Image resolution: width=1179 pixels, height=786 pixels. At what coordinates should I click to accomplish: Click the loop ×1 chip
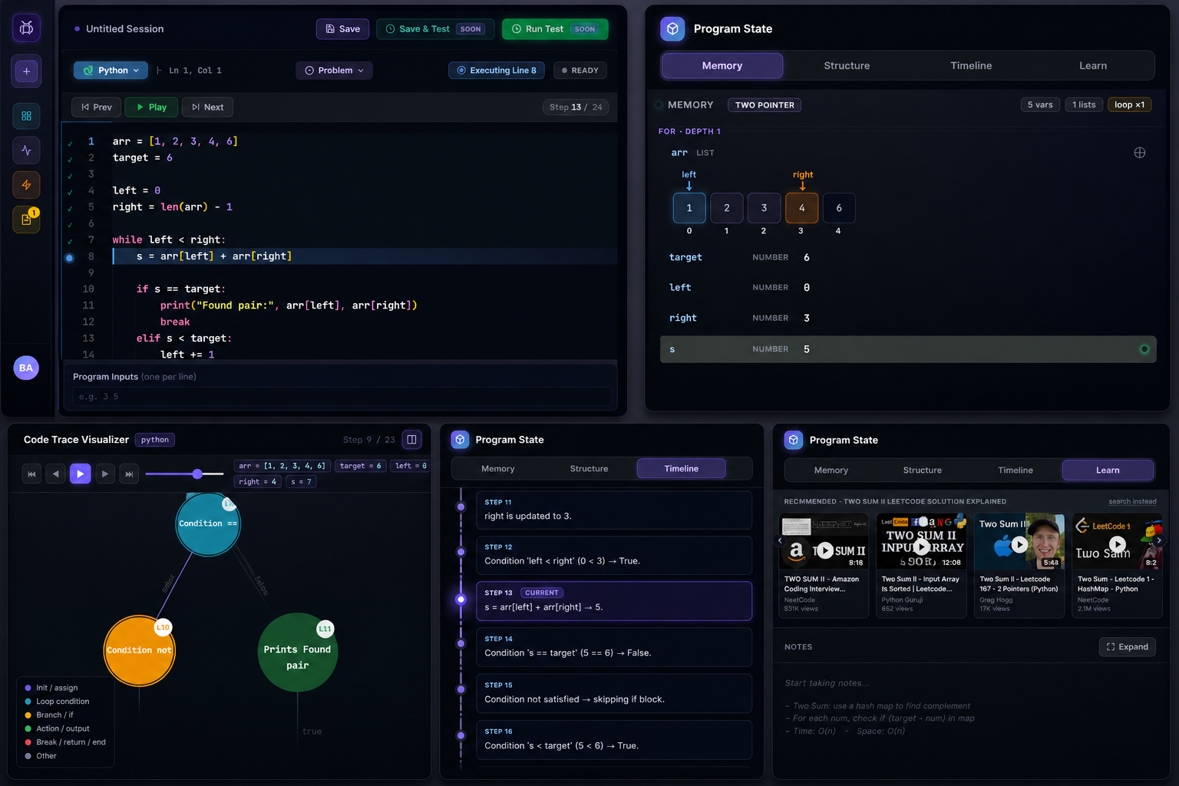click(x=1129, y=105)
